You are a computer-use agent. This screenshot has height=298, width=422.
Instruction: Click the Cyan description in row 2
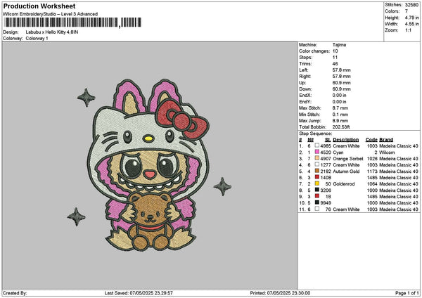338,153
